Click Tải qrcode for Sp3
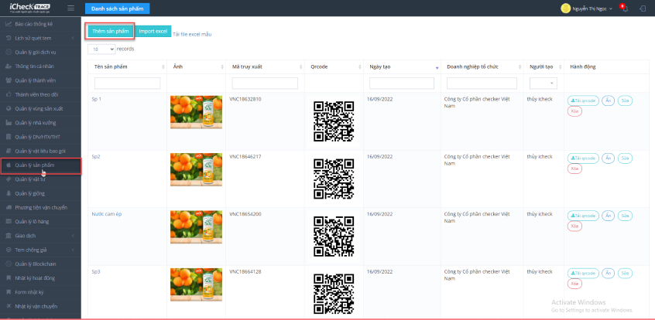Image resolution: width=655 pixels, height=320 pixels. click(583, 274)
